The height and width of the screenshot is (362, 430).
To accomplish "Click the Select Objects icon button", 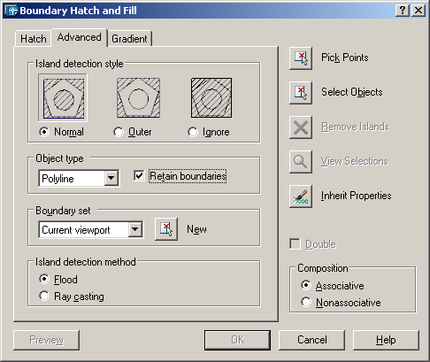I will tap(301, 93).
